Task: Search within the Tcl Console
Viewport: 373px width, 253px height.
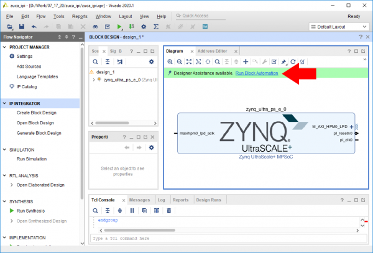Action: pos(95,211)
